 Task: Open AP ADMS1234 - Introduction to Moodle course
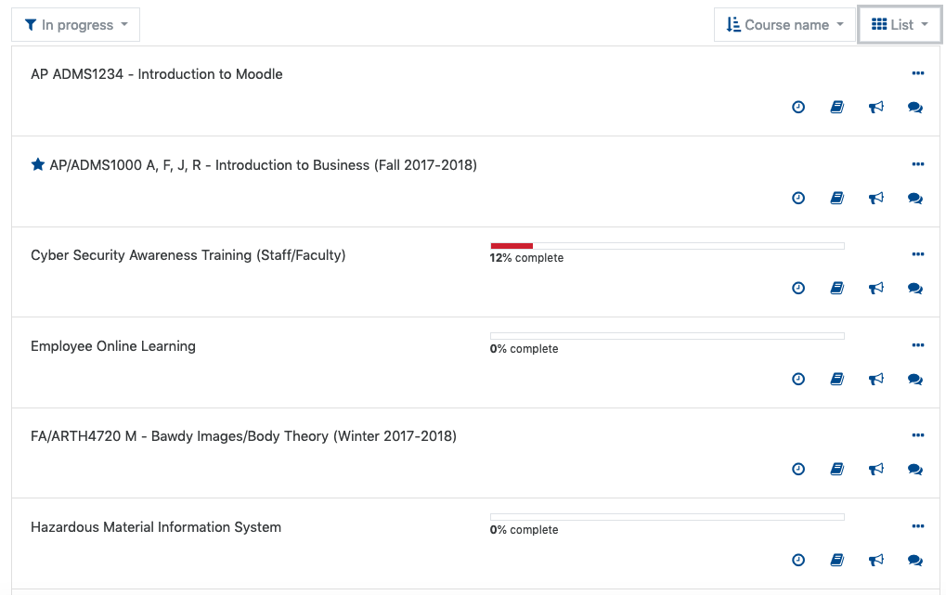(157, 74)
